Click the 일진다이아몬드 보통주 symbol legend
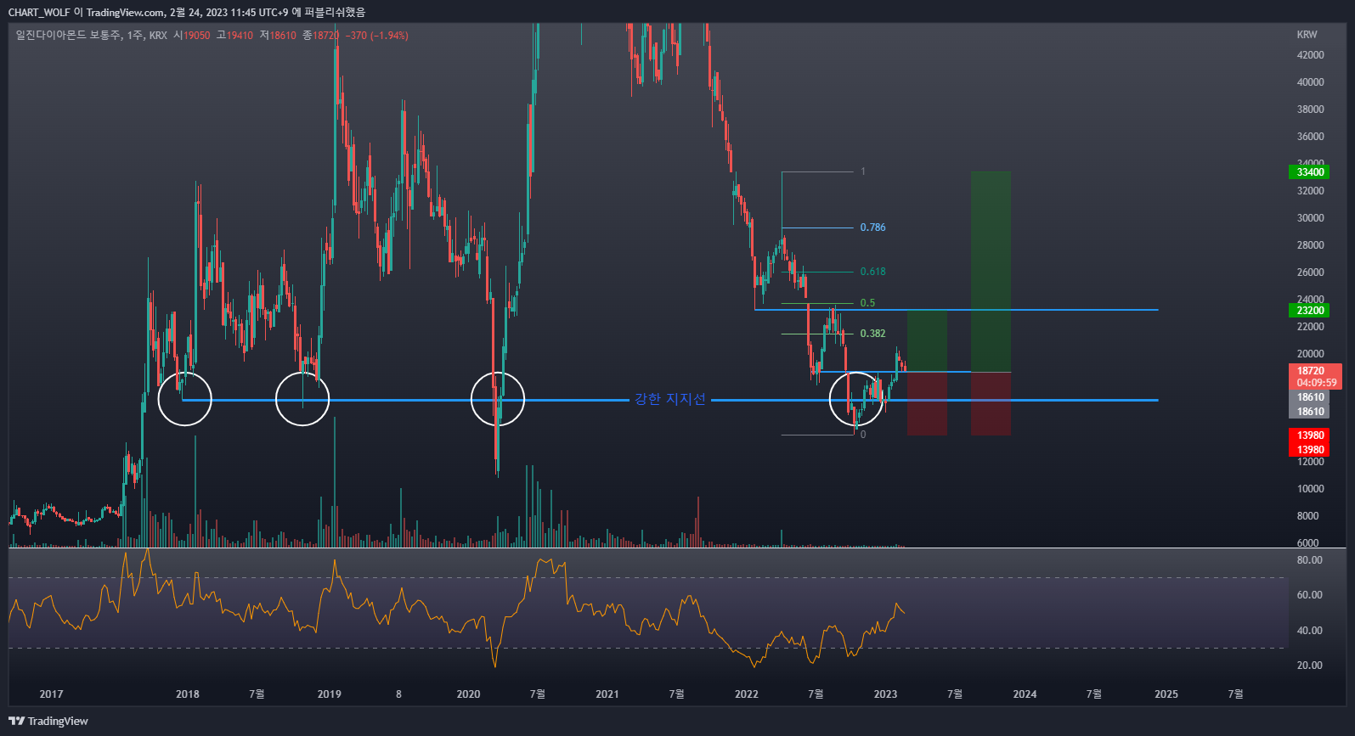 coord(68,36)
